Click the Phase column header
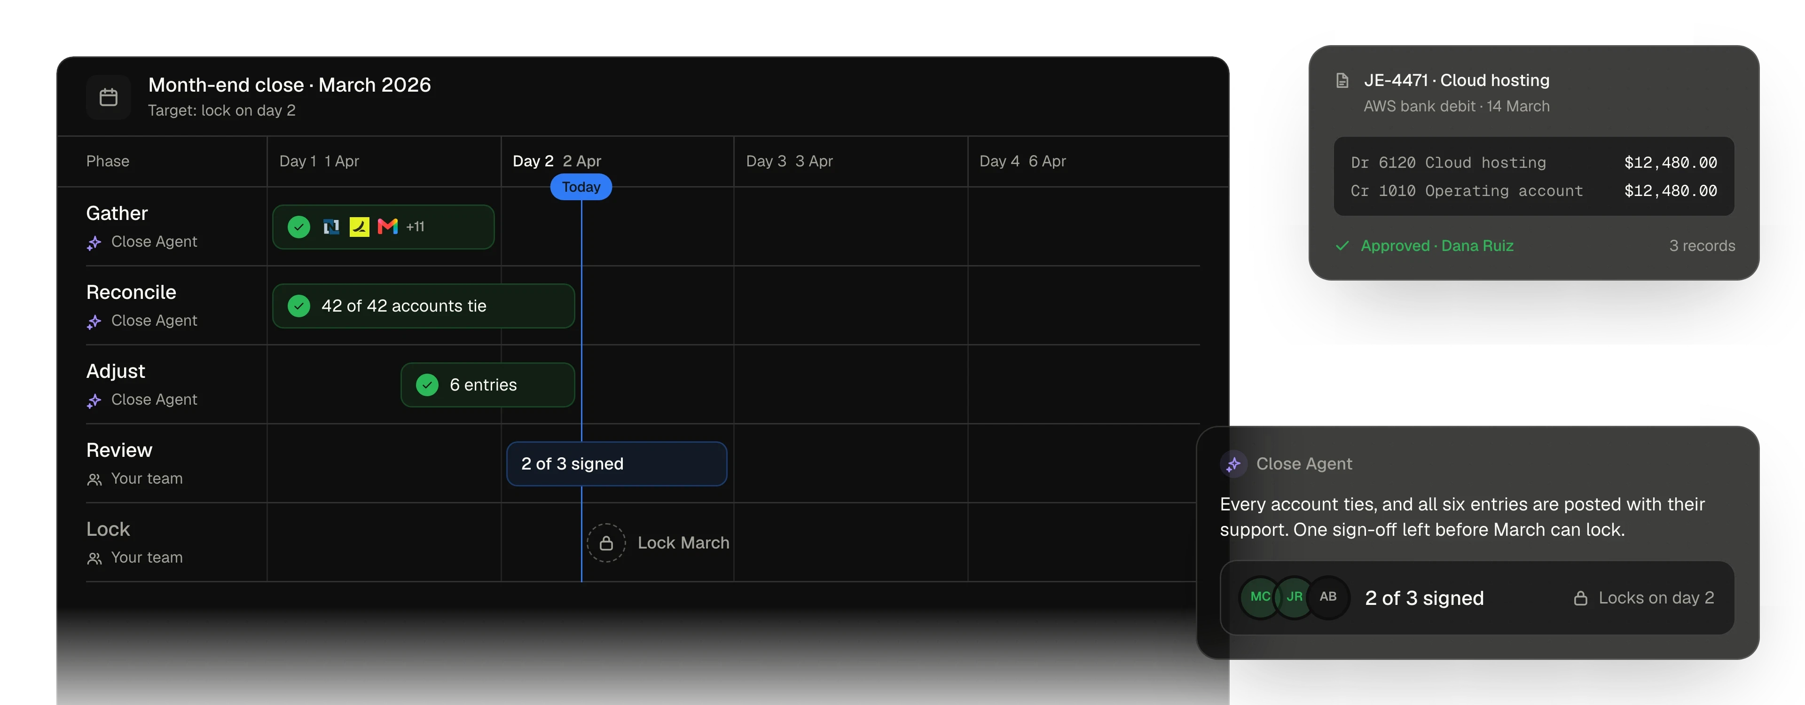The height and width of the screenshot is (705, 1805). point(108,161)
